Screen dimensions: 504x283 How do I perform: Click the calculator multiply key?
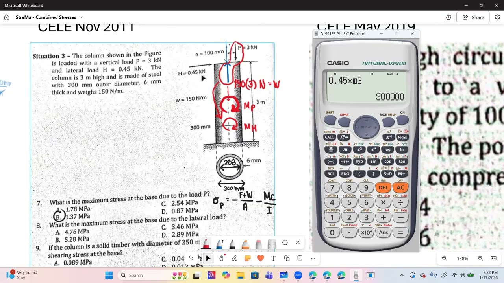coord(383,203)
